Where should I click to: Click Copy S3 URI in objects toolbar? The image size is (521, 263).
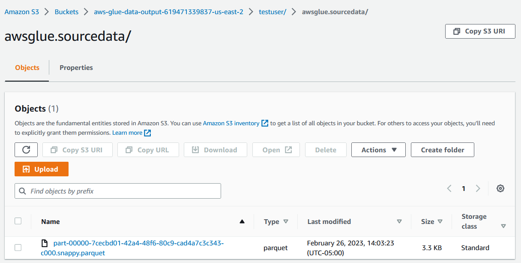tap(78, 150)
